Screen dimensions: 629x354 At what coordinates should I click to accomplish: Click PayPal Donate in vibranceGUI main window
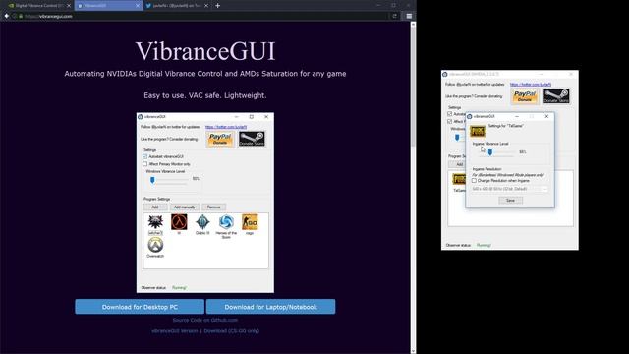pyautogui.click(x=525, y=96)
